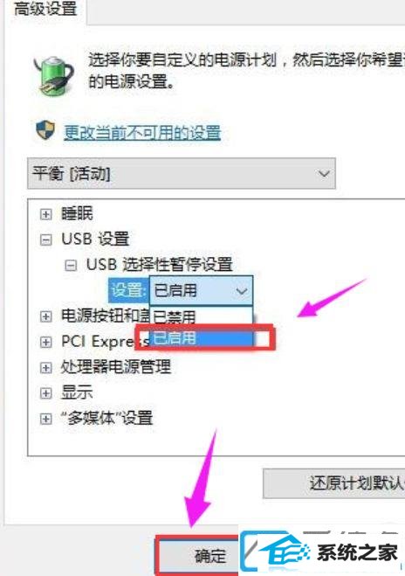Open the 已启用 setting combo box arrow
The height and width of the screenshot is (576, 405).
[x=242, y=291]
